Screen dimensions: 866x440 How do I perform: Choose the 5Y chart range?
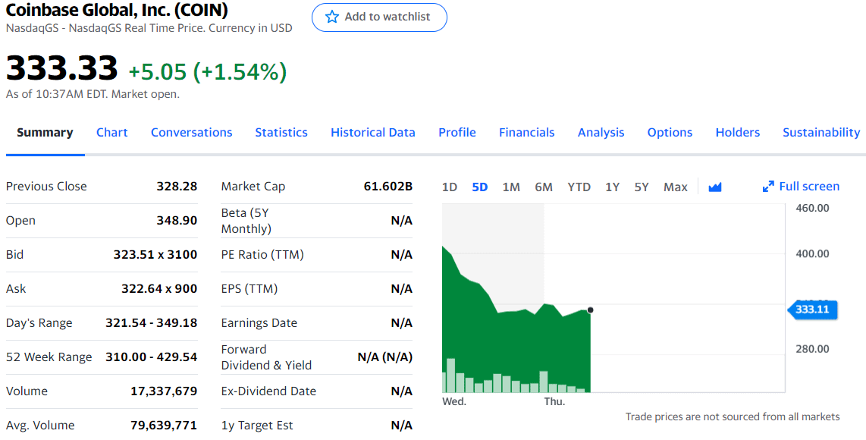(642, 187)
